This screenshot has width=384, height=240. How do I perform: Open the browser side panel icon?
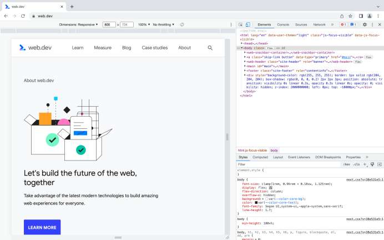(x=361, y=16)
